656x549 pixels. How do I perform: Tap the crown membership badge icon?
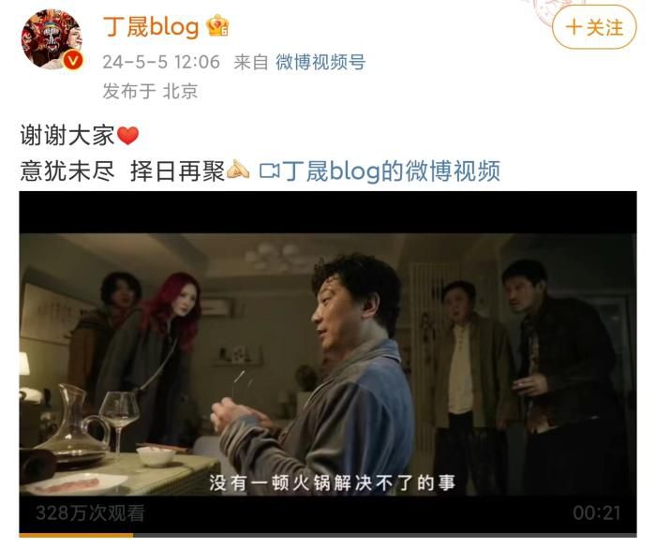[x=217, y=26]
